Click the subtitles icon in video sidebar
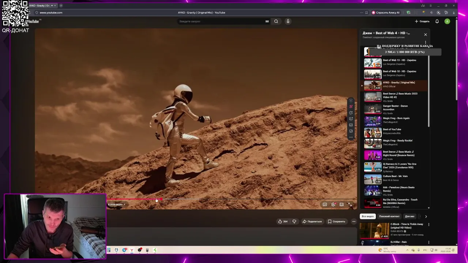The image size is (468, 263). tap(351, 125)
